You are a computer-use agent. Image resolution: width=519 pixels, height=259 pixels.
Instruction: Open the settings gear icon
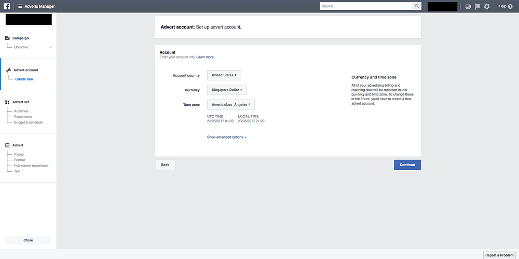point(487,6)
